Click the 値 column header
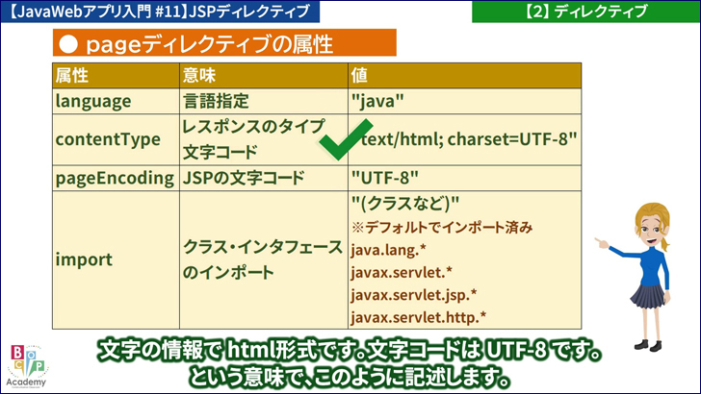This screenshot has width=701, height=394. point(360,75)
